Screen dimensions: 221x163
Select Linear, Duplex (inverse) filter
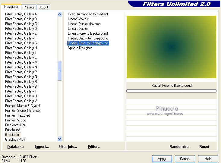point(84,24)
